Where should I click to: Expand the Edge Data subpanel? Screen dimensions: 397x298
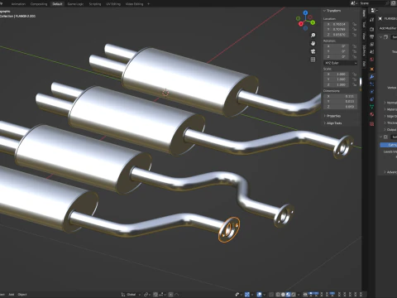[390, 116]
